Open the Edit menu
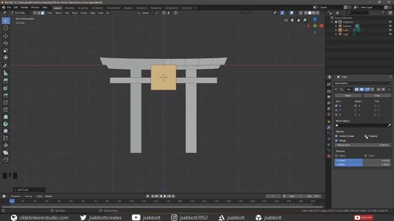The height and width of the screenshot is (221, 394). (x=16, y=7)
